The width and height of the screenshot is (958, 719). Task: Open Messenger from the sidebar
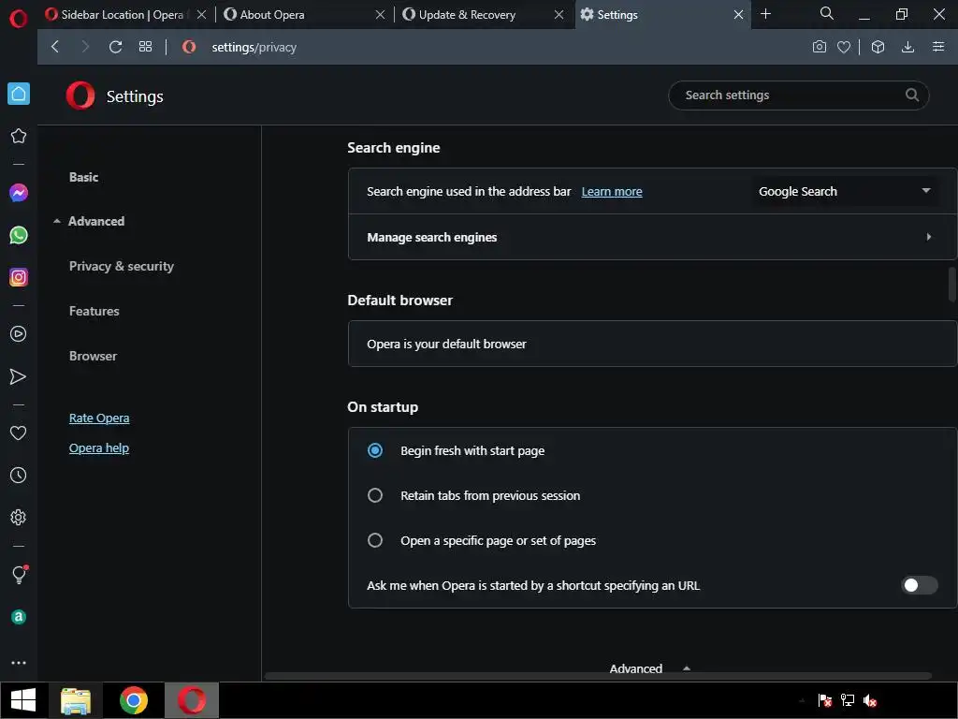pos(19,193)
